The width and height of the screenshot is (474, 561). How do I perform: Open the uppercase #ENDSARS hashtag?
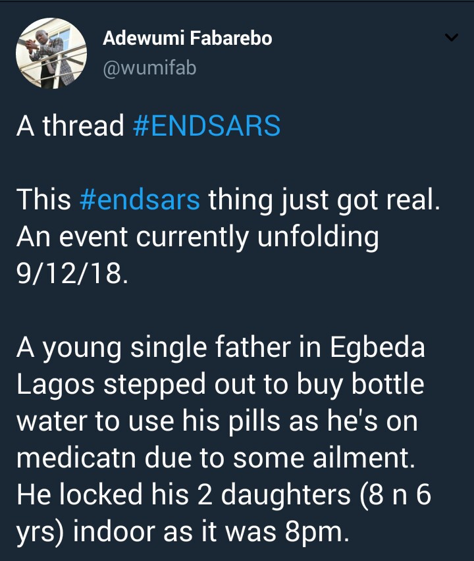206,125
